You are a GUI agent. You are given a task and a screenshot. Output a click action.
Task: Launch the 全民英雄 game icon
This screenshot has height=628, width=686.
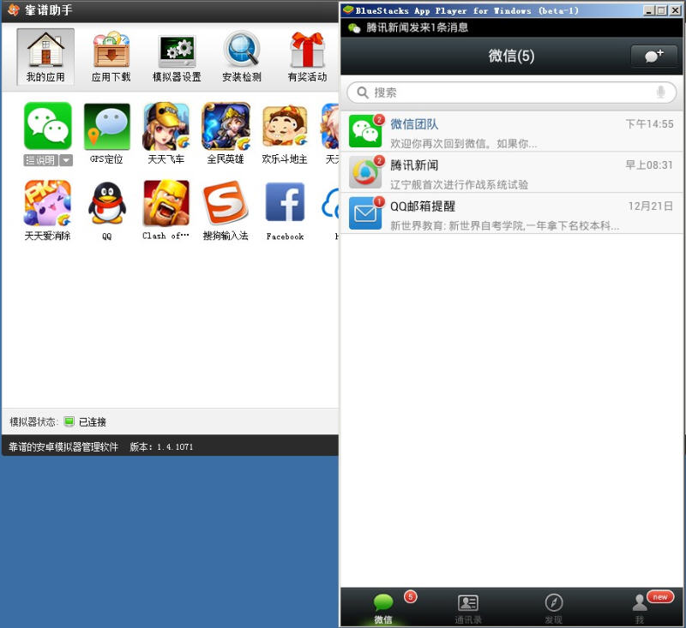tap(226, 127)
